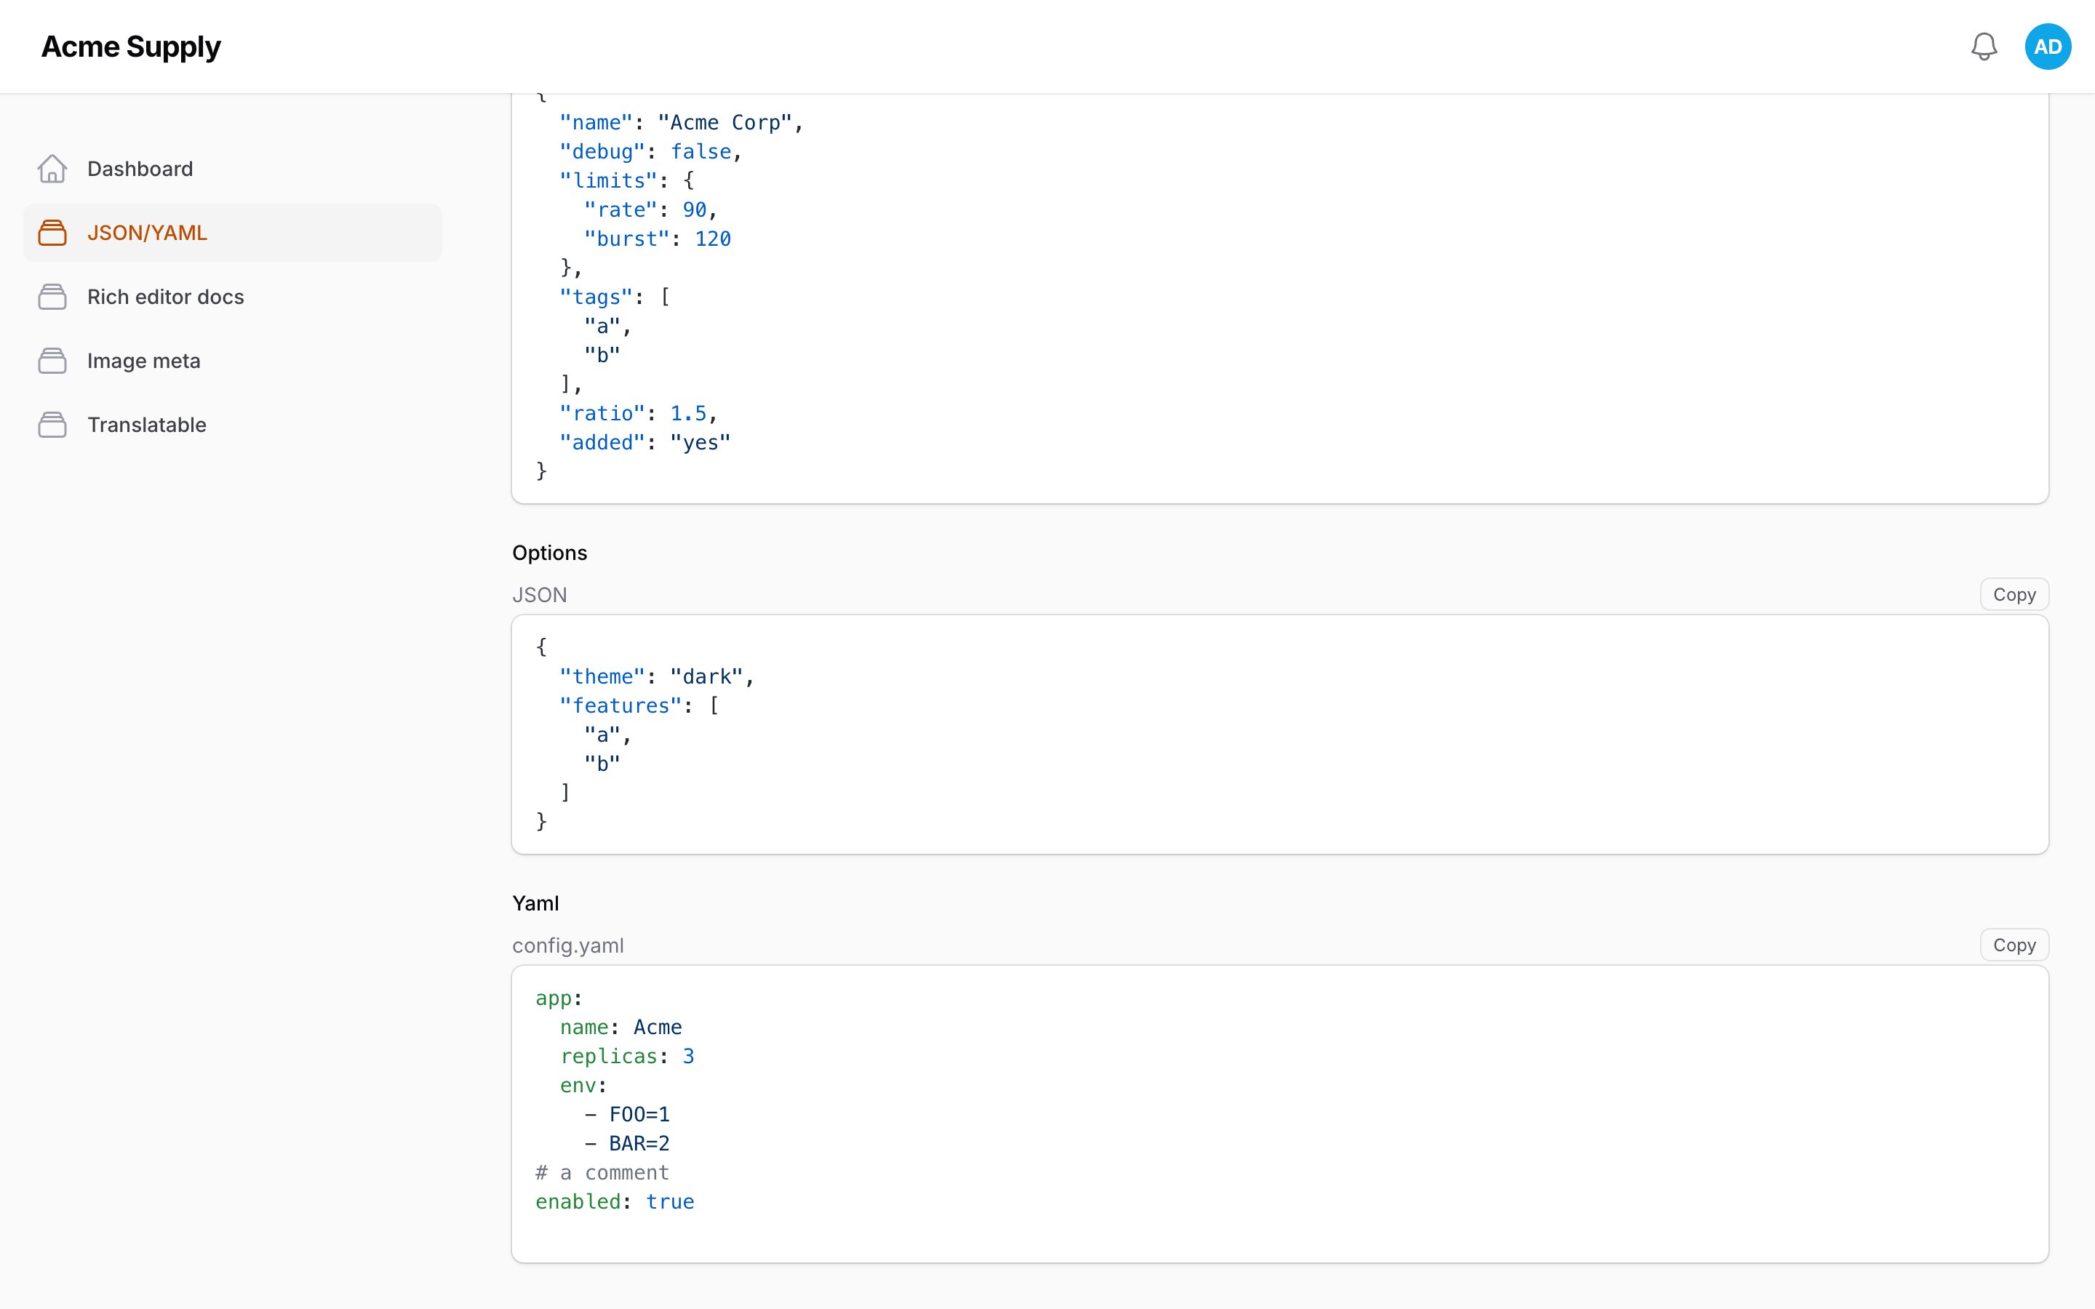Image resolution: width=2095 pixels, height=1309 pixels.
Task: Click the "ratio": 1.5 line
Action: pos(639,414)
